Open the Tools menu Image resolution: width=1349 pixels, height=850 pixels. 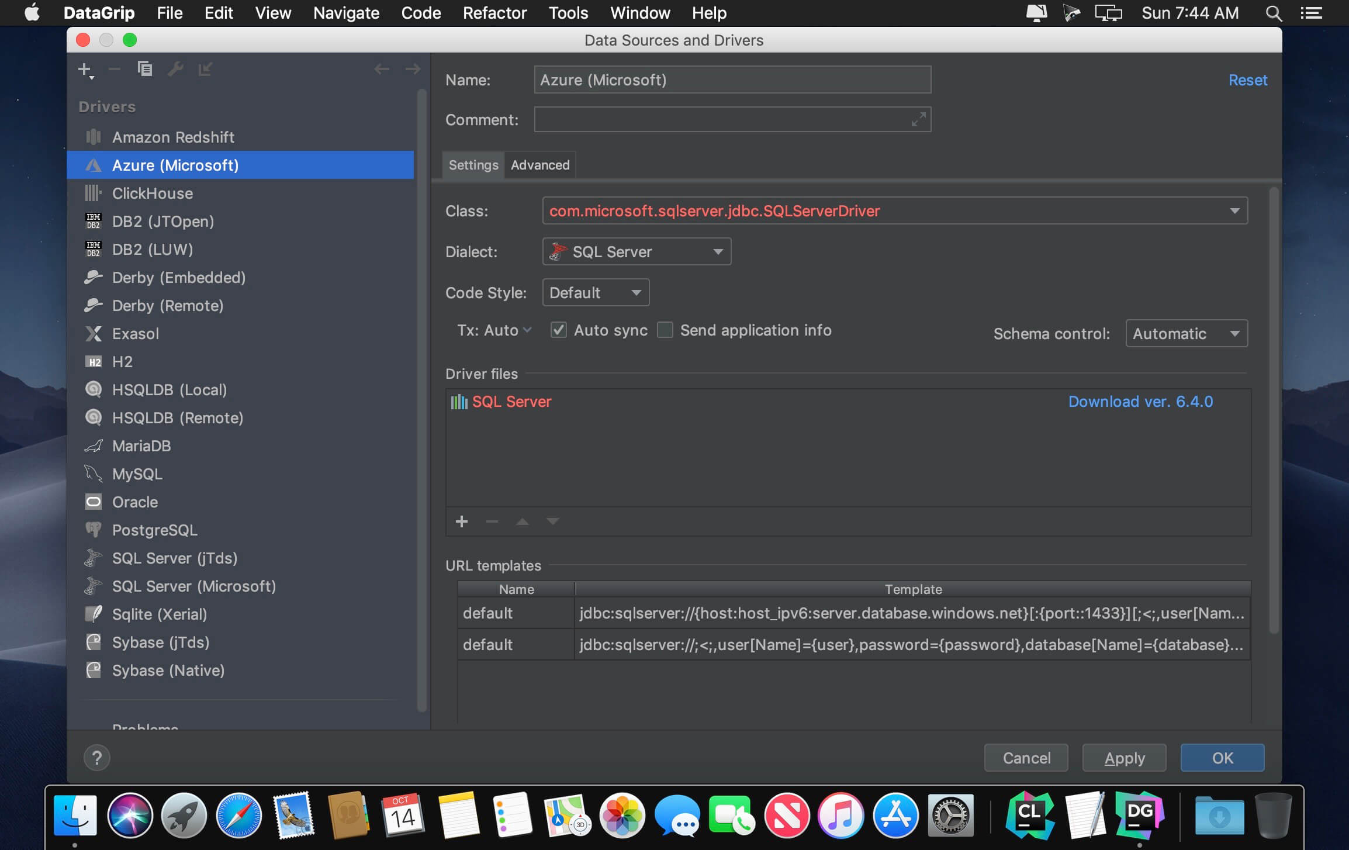(568, 13)
